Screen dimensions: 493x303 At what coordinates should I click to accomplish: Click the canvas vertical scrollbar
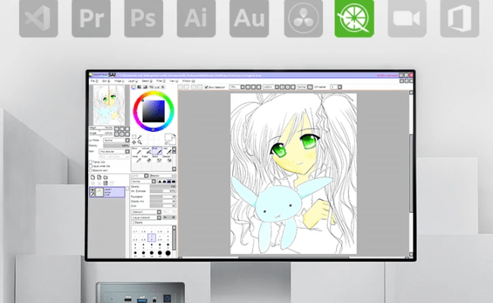(x=411, y=173)
